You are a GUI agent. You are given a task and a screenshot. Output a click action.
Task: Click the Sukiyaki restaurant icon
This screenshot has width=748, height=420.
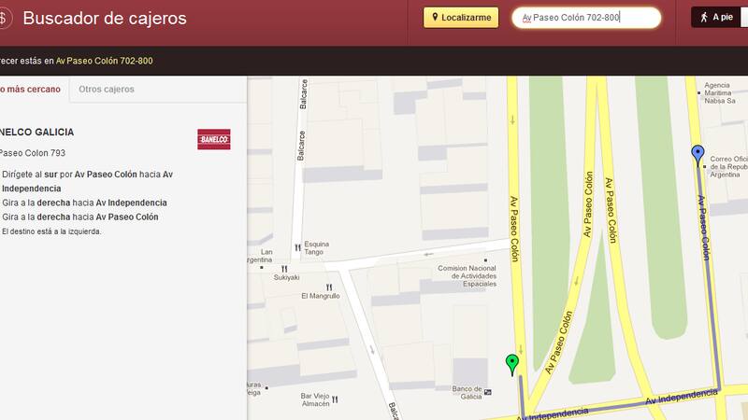(x=284, y=269)
